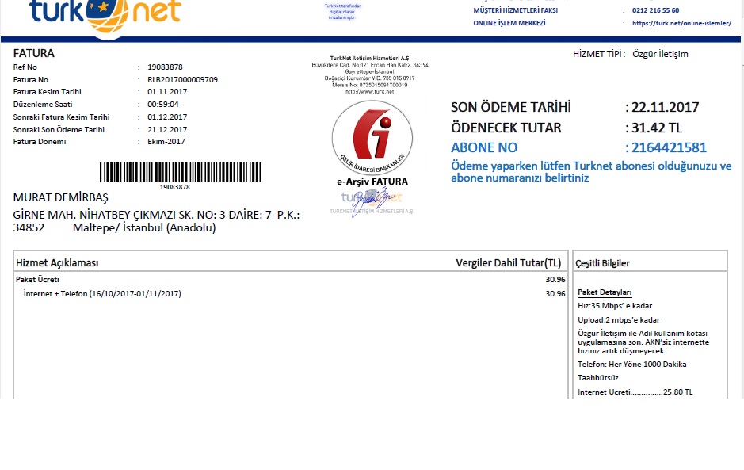Click the Düzenleme Saati value 00:59:04
This screenshot has width=744, height=470.
click(162, 104)
